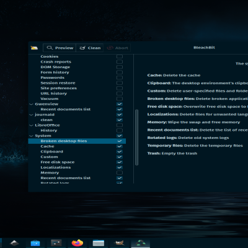Open the file manager from the taskbar

click(x=99, y=243)
